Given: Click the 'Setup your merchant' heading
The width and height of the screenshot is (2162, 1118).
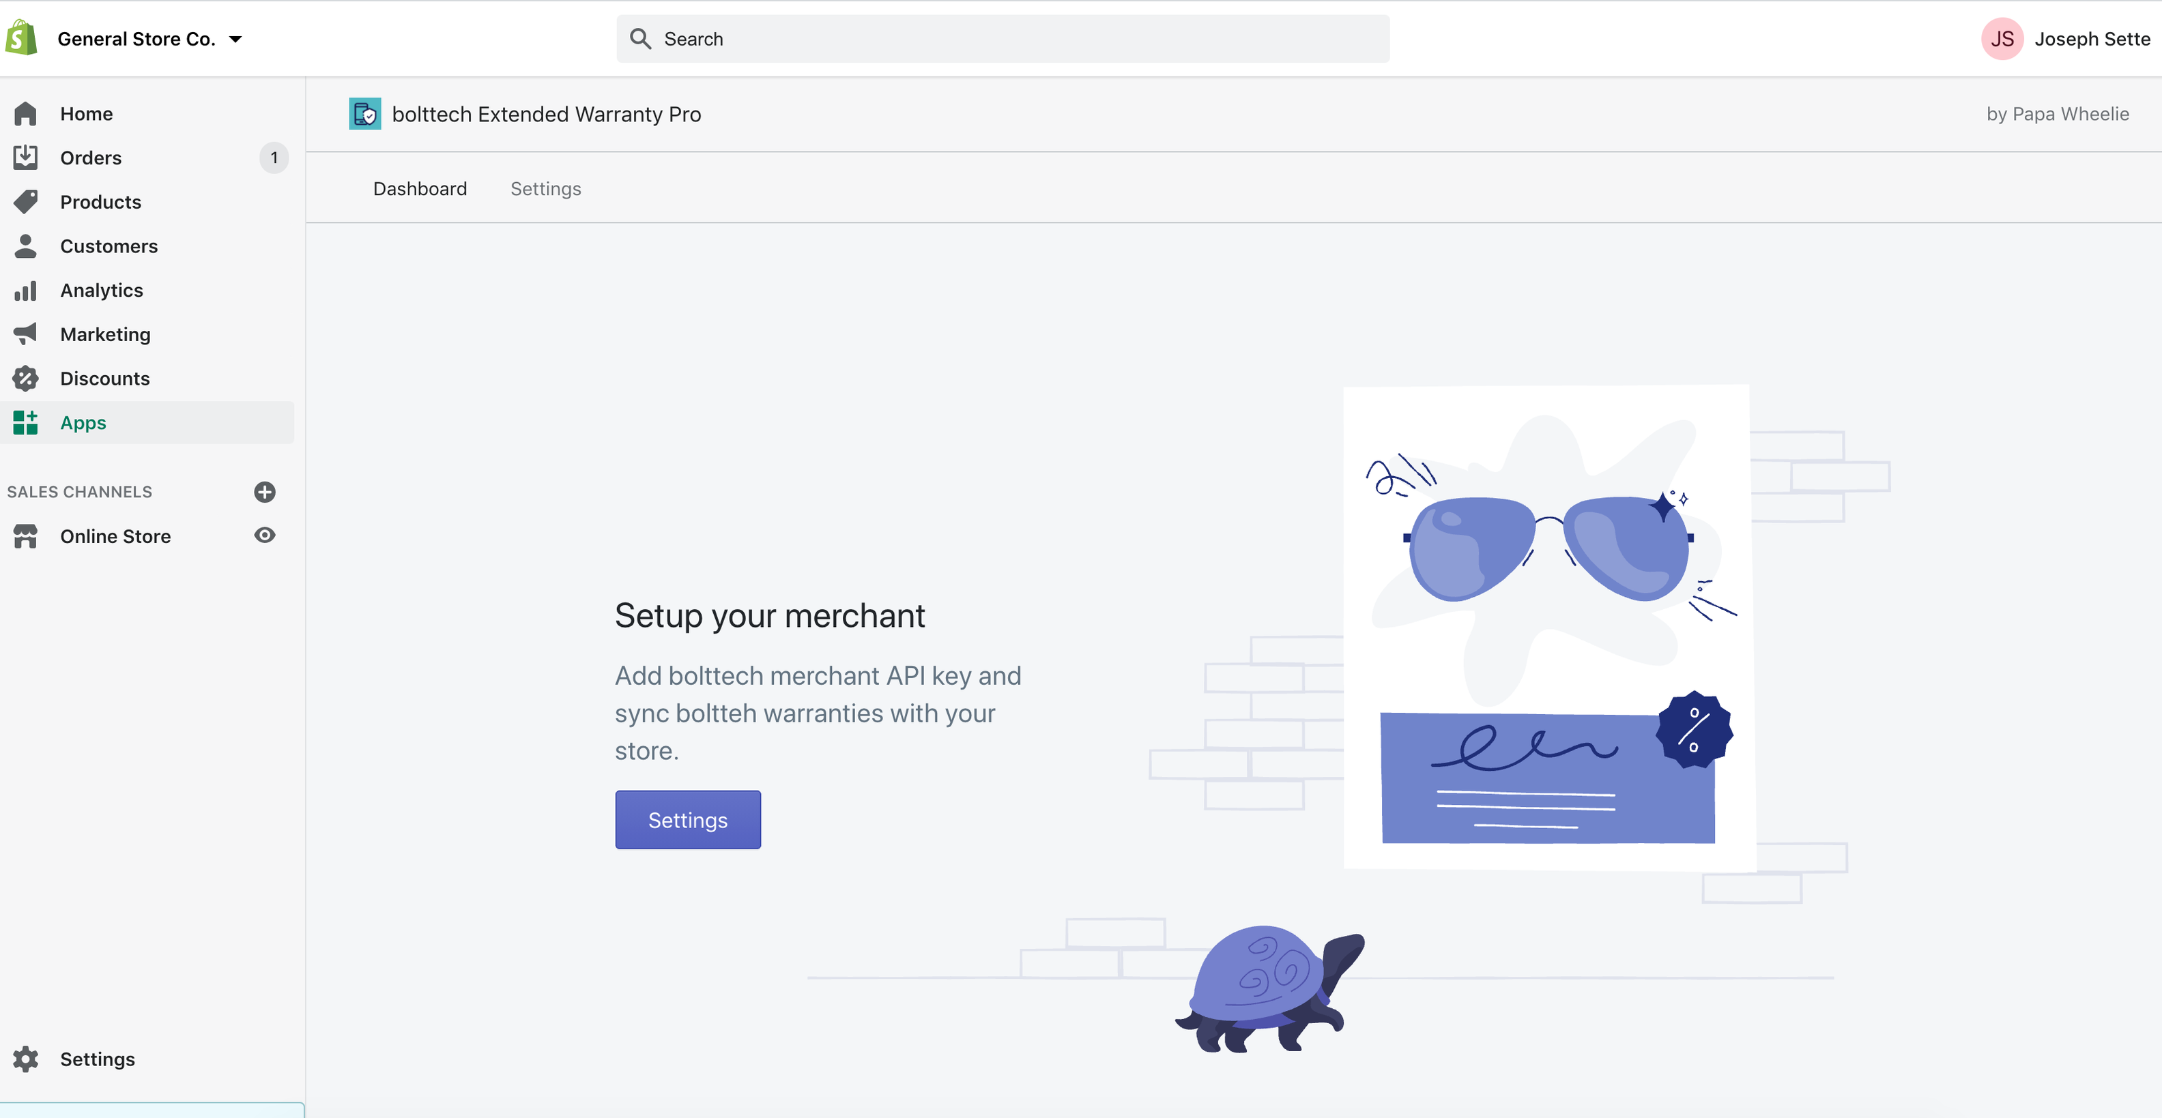Looking at the screenshot, I should tap(770, 615).
